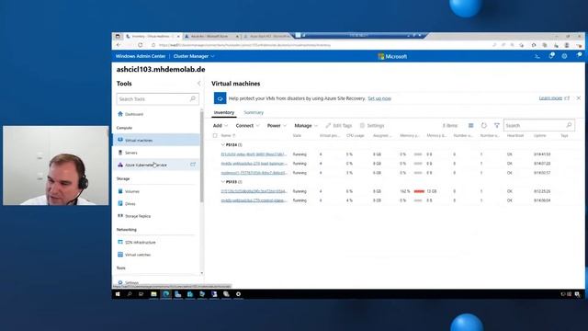This screenshot has height=331, width=588.
Task: Click the external-link icon beside Azure Kubernetes Service
Action: pyautogui.click(x=193, y=165)
